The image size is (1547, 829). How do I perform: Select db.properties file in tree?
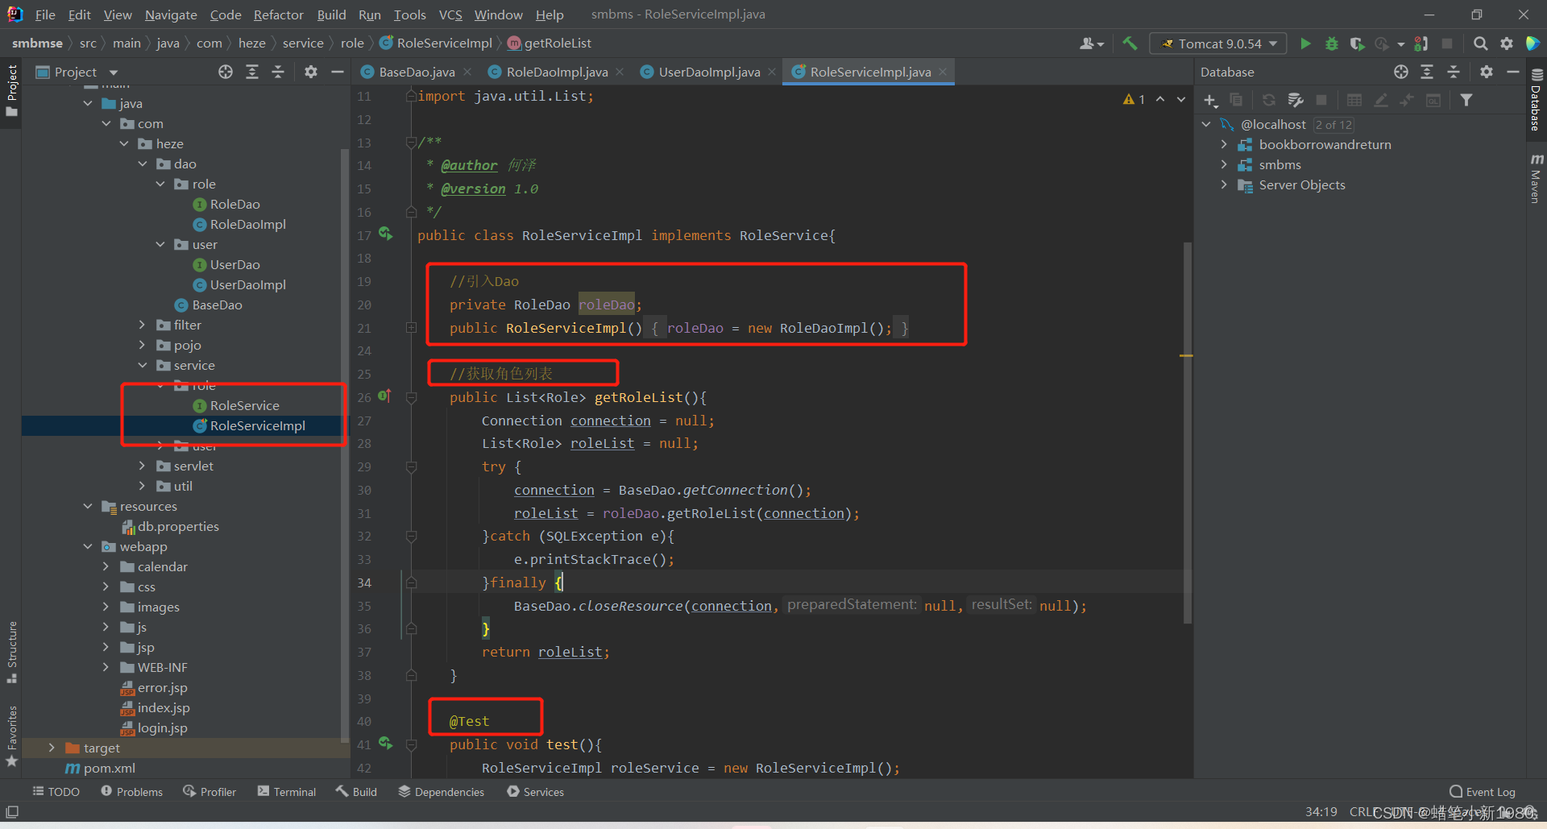tap(177, 526)
